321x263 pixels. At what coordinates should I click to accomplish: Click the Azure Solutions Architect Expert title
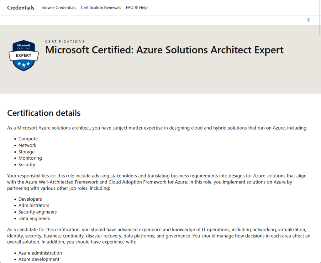tap(164, 50)
